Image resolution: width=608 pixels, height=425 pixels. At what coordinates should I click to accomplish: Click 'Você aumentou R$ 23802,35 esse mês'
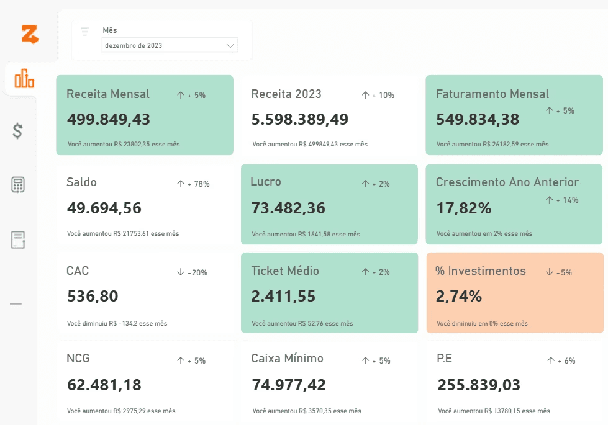[x=124, y=144]
